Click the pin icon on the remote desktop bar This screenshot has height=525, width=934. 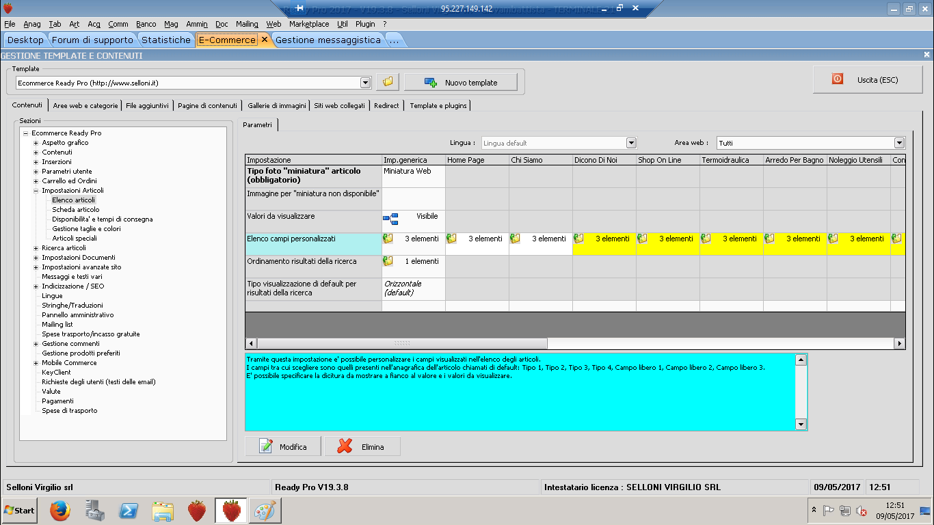click(x=299, y=8)
